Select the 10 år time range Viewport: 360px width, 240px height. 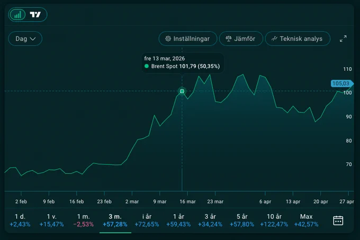[x=274, y=220]
